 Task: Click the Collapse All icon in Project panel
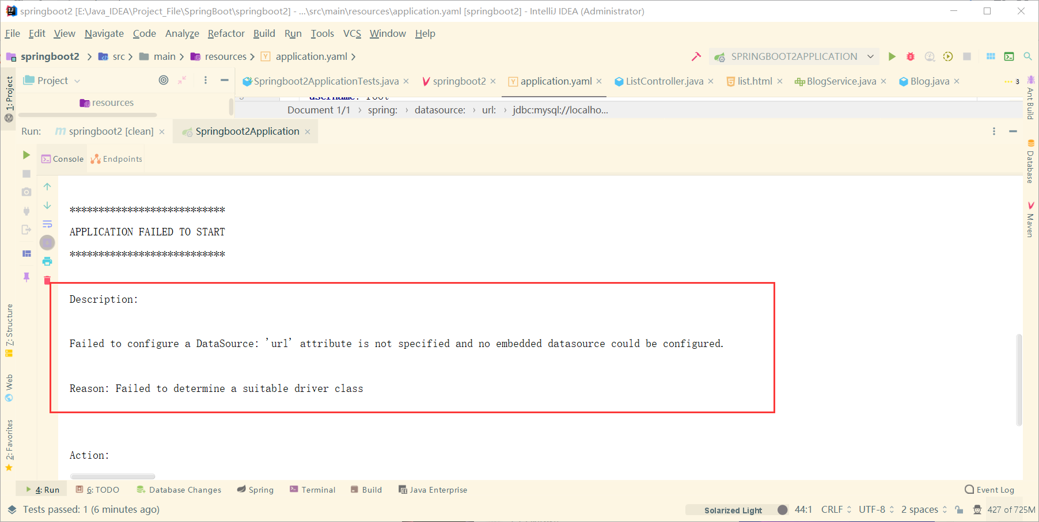182,80
